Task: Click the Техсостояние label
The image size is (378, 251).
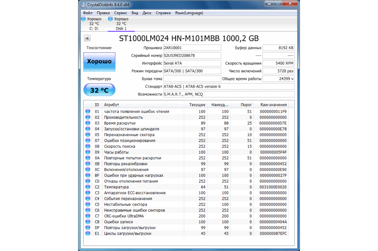Action: tap(99, 48)
